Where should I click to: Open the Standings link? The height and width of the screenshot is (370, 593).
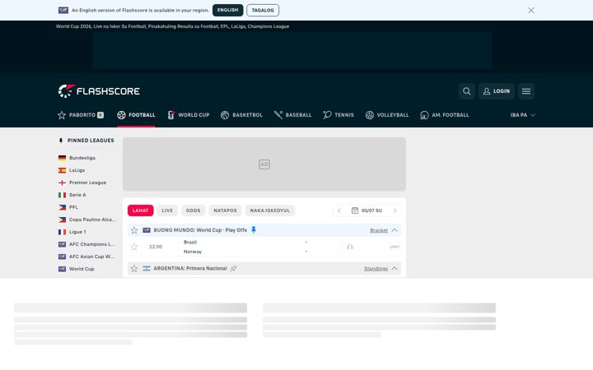(x=376, y=269)
